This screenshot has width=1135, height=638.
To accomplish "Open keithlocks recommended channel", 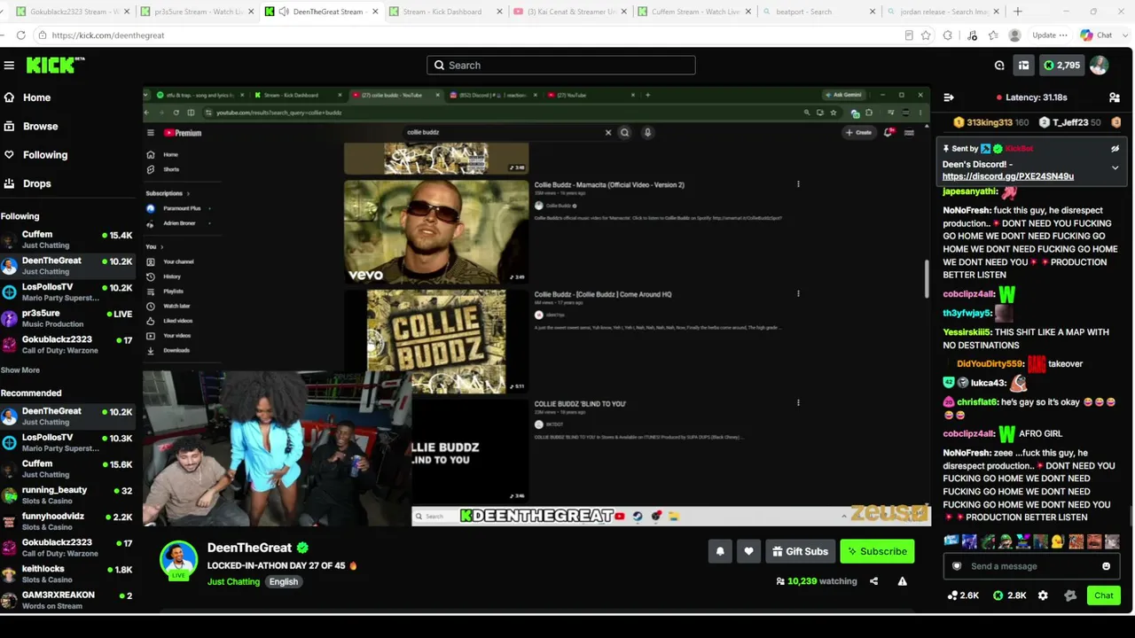I will click(67, 574).
